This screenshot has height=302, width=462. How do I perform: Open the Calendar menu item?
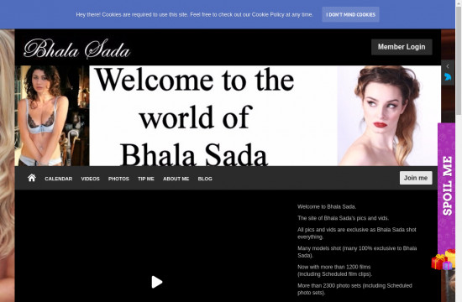click(58, 179)
